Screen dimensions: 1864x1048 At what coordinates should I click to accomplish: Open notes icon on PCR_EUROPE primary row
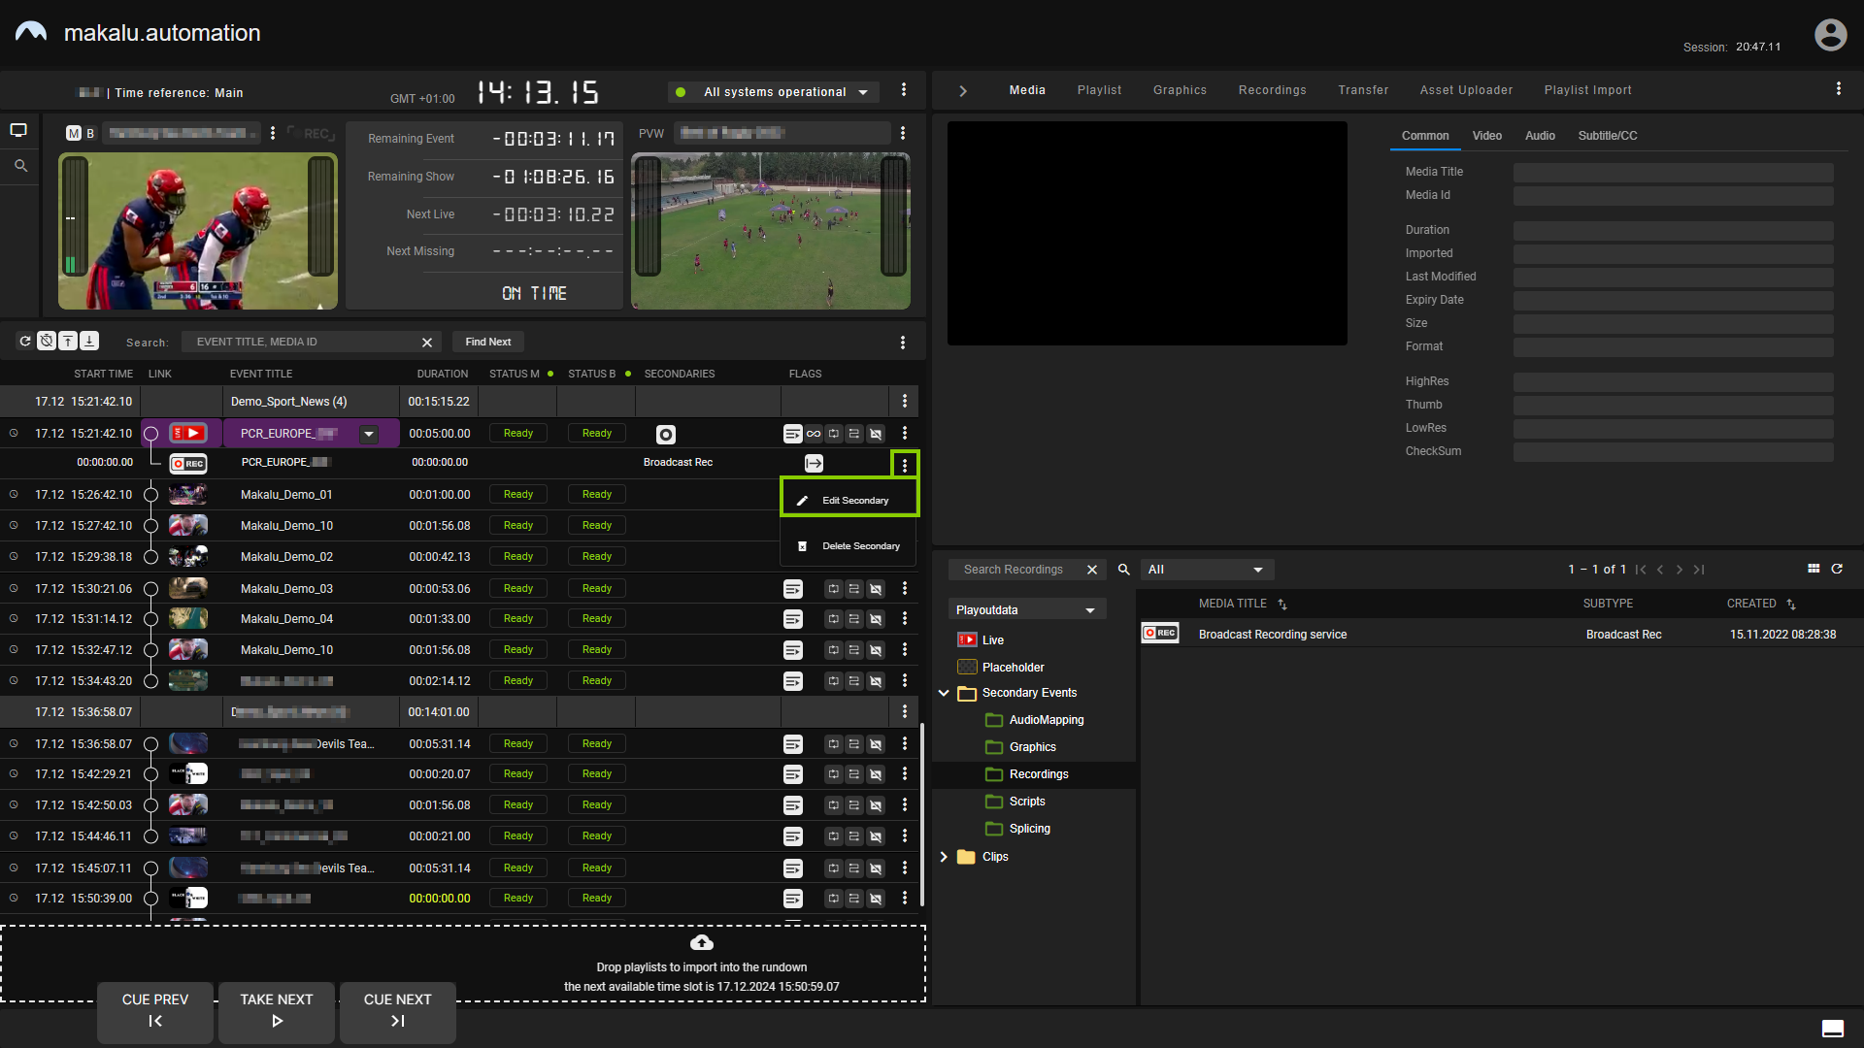793,434
